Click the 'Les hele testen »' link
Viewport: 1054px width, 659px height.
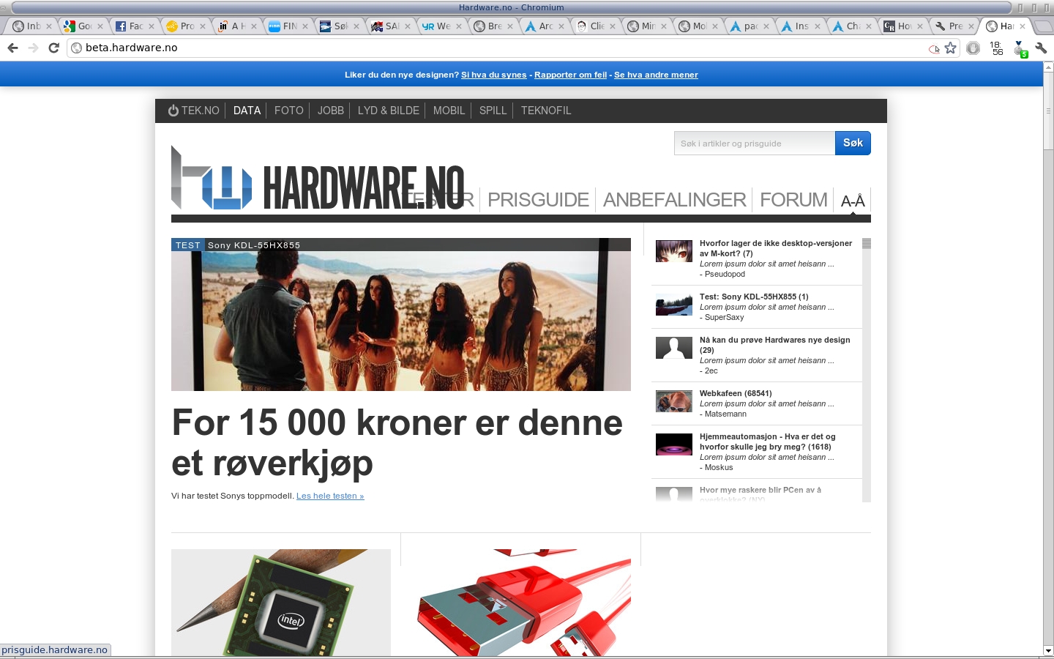(x=330, y=496)
